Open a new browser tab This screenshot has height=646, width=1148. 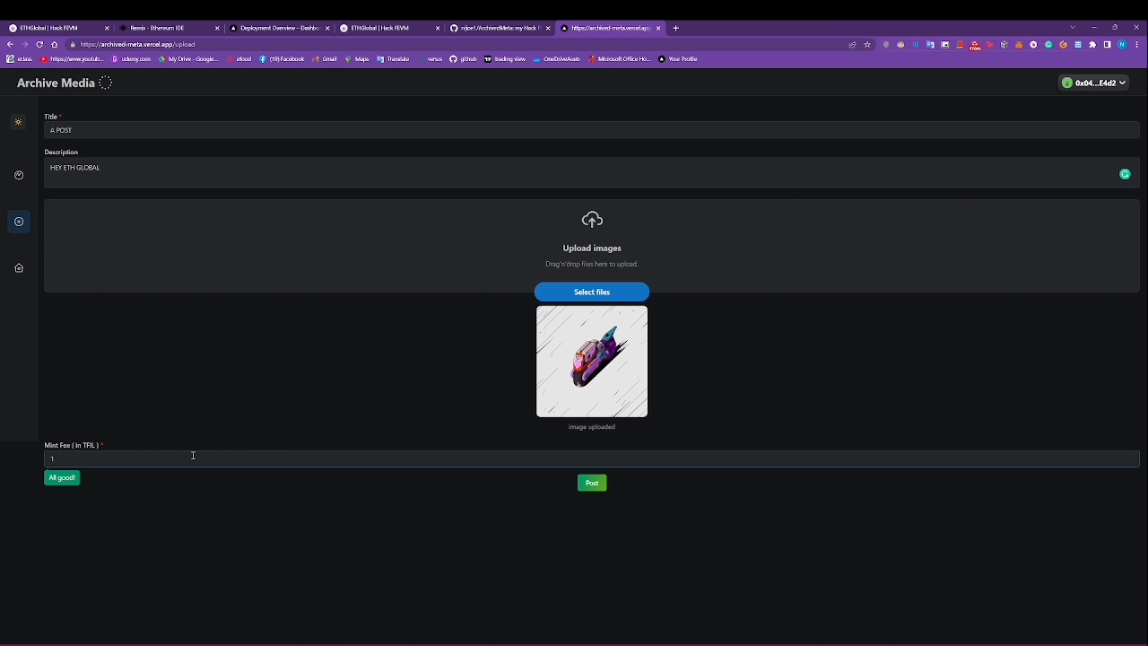click(x=675, y=28)
